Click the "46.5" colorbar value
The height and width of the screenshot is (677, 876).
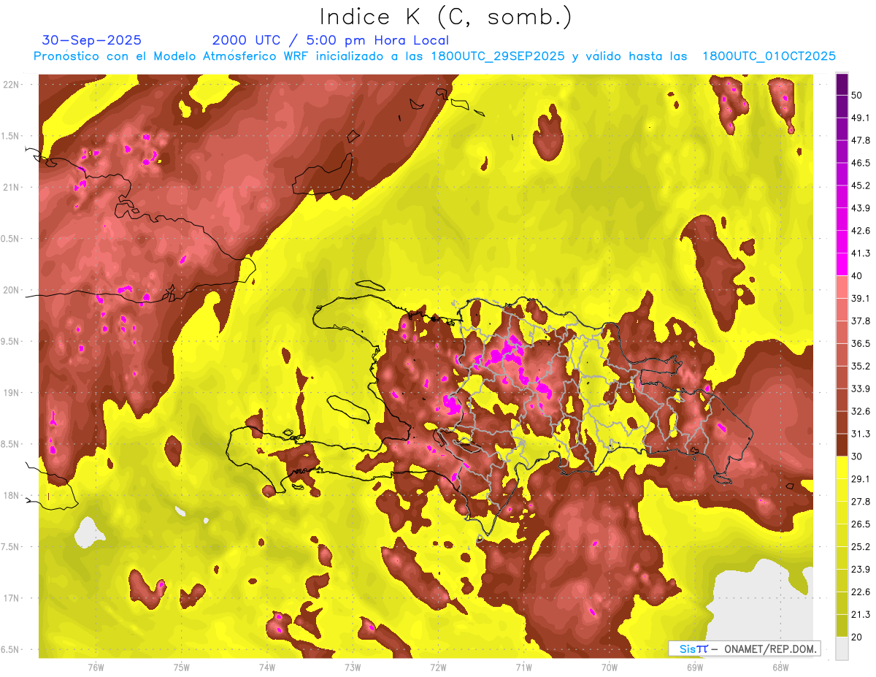(x=861, y=163)
